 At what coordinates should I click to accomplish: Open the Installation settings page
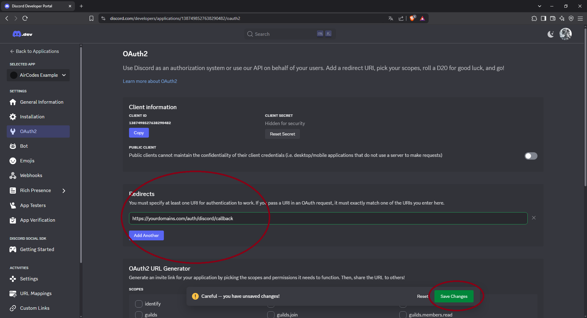(38, 117)
